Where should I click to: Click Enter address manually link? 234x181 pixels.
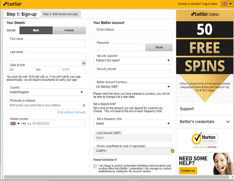[x=71, y=112]
